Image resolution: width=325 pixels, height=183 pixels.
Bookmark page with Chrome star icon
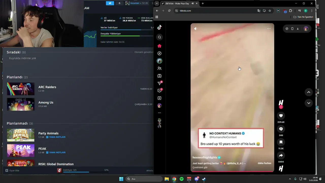pos(270,11)
